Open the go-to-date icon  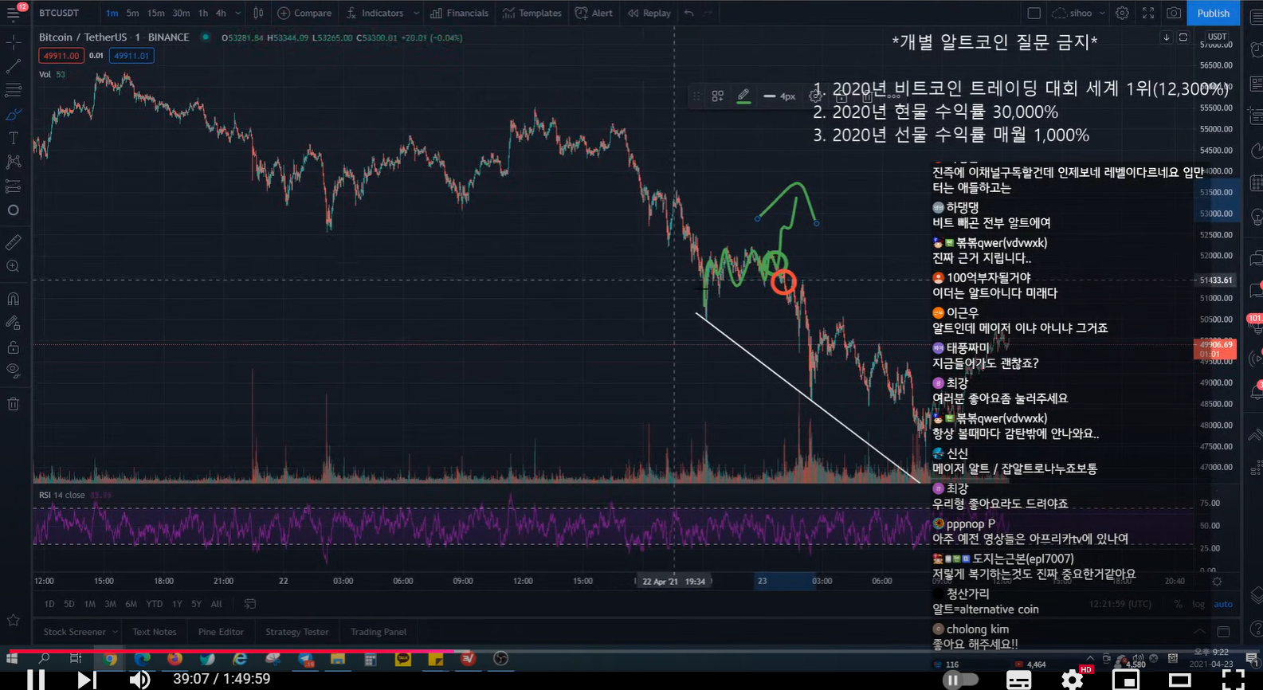coord(249,604)
